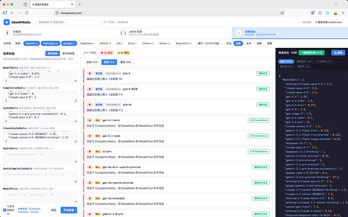This screenshot has height=217, width=348.
Task: Open the JSON 倍率 tab
Action: [x=174, y=33]
